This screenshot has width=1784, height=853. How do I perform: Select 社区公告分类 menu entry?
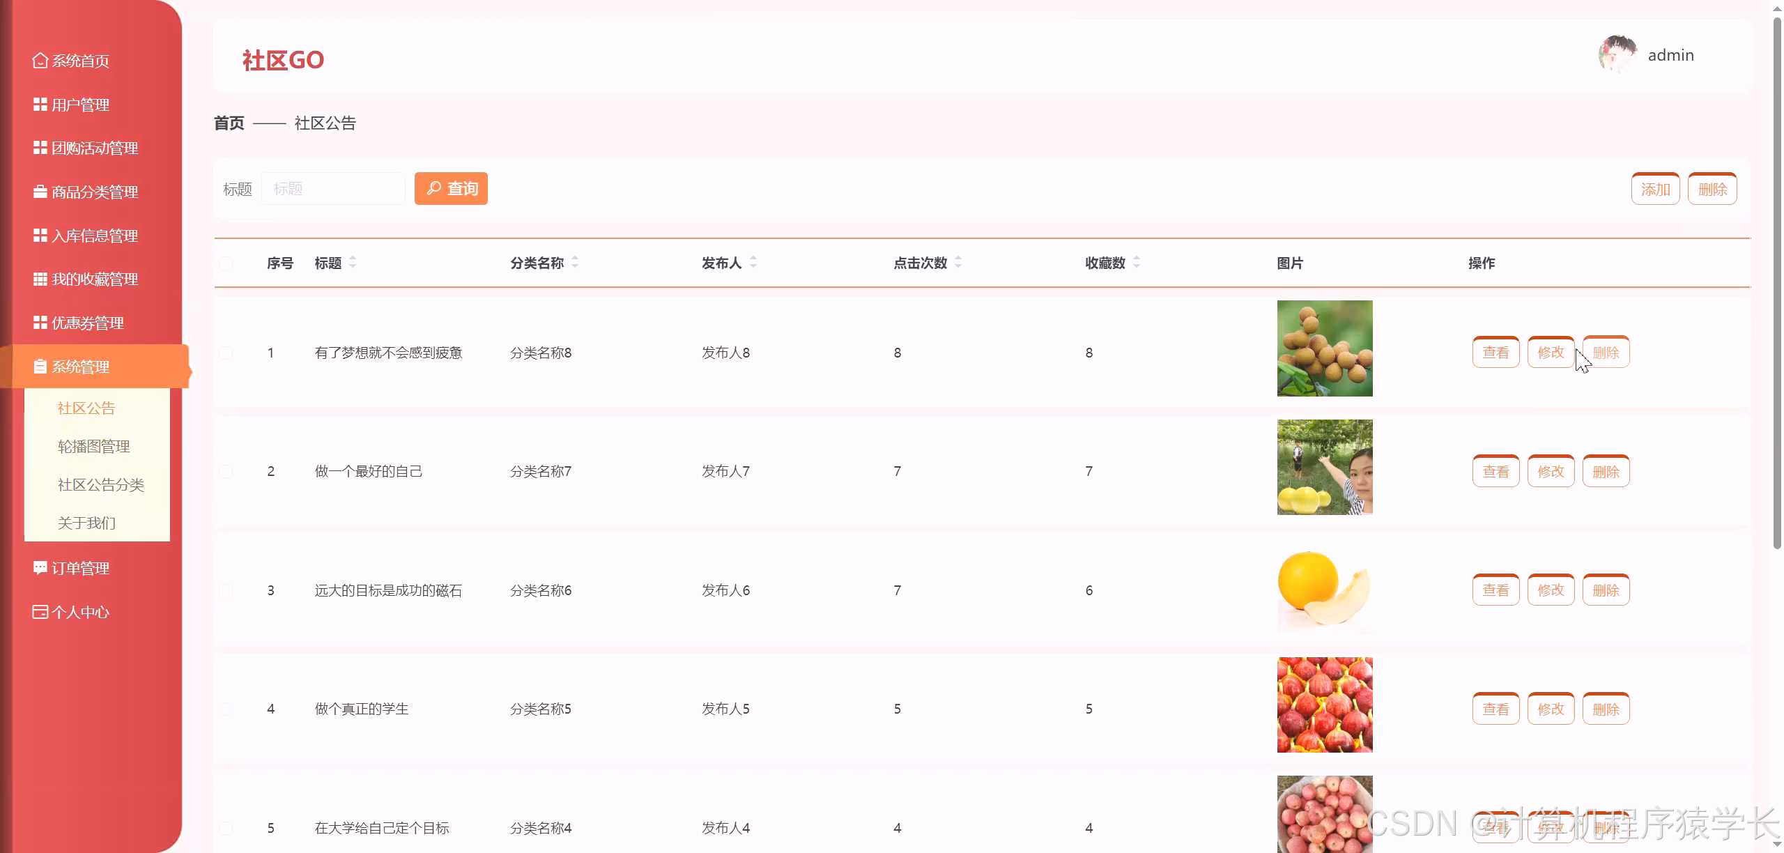(101, 484)
